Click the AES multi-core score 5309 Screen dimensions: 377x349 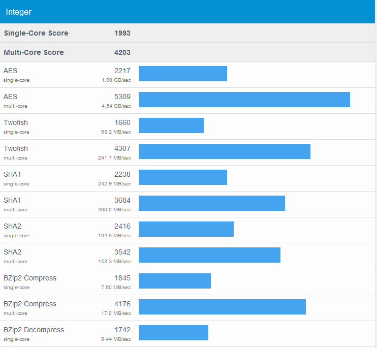pyautogui.click(x=122, y=97)
